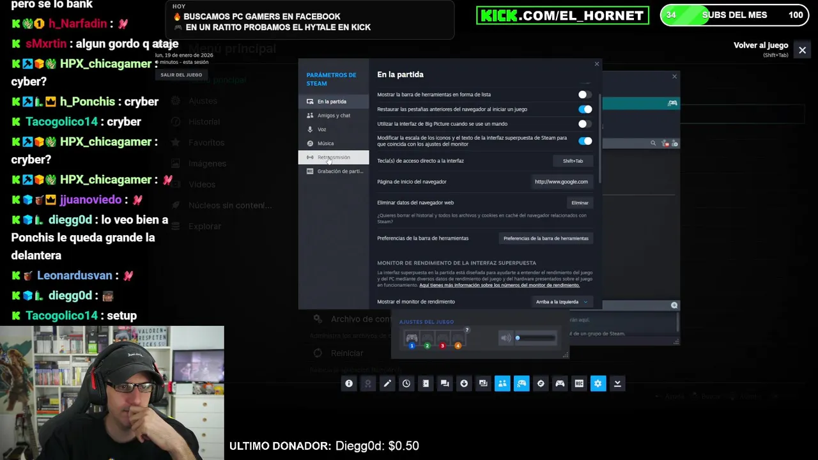Viewport: 818px width, 460px height.
Task: Select 'Voz' settings tab
Action: 334,130
